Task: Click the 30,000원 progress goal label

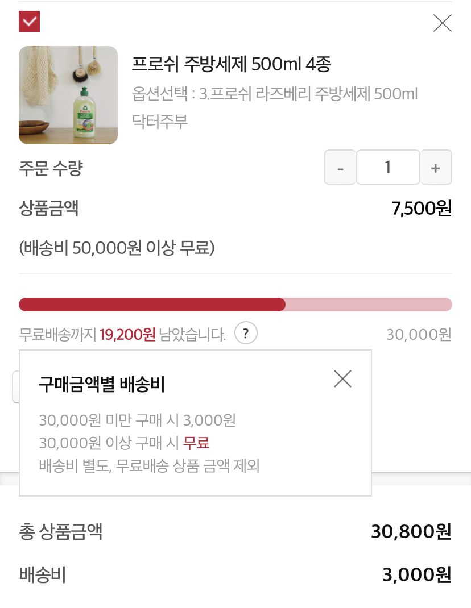Action: click(419, 334)
